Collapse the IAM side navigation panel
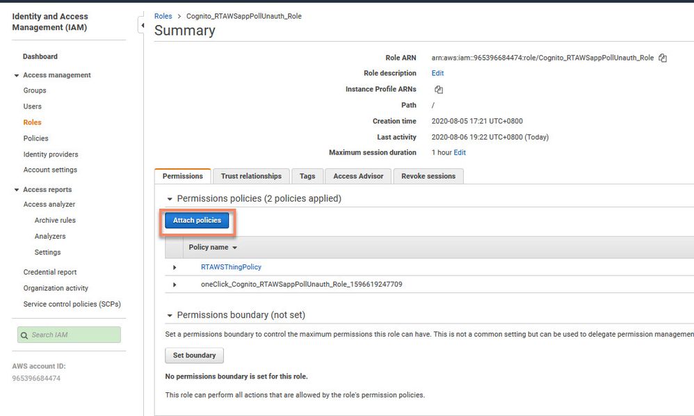Screen dimensions: 694x416 pyautogui.click(x=142, y=26)
